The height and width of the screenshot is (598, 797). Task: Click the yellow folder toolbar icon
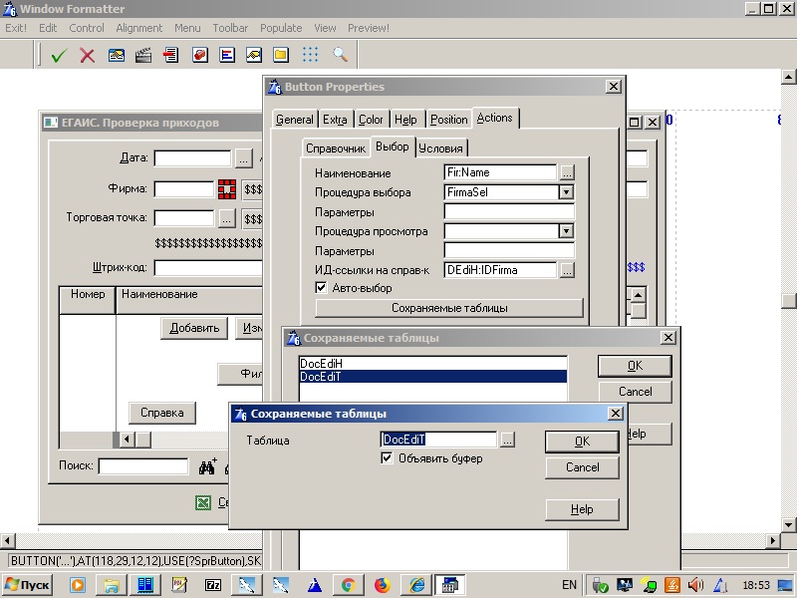(281, 55)
